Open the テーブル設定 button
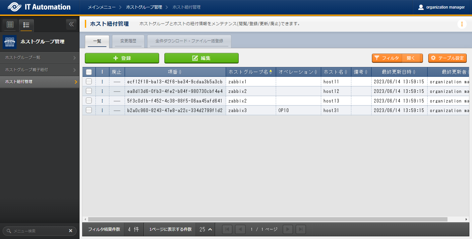472x239 pixels. click(447, 58)
